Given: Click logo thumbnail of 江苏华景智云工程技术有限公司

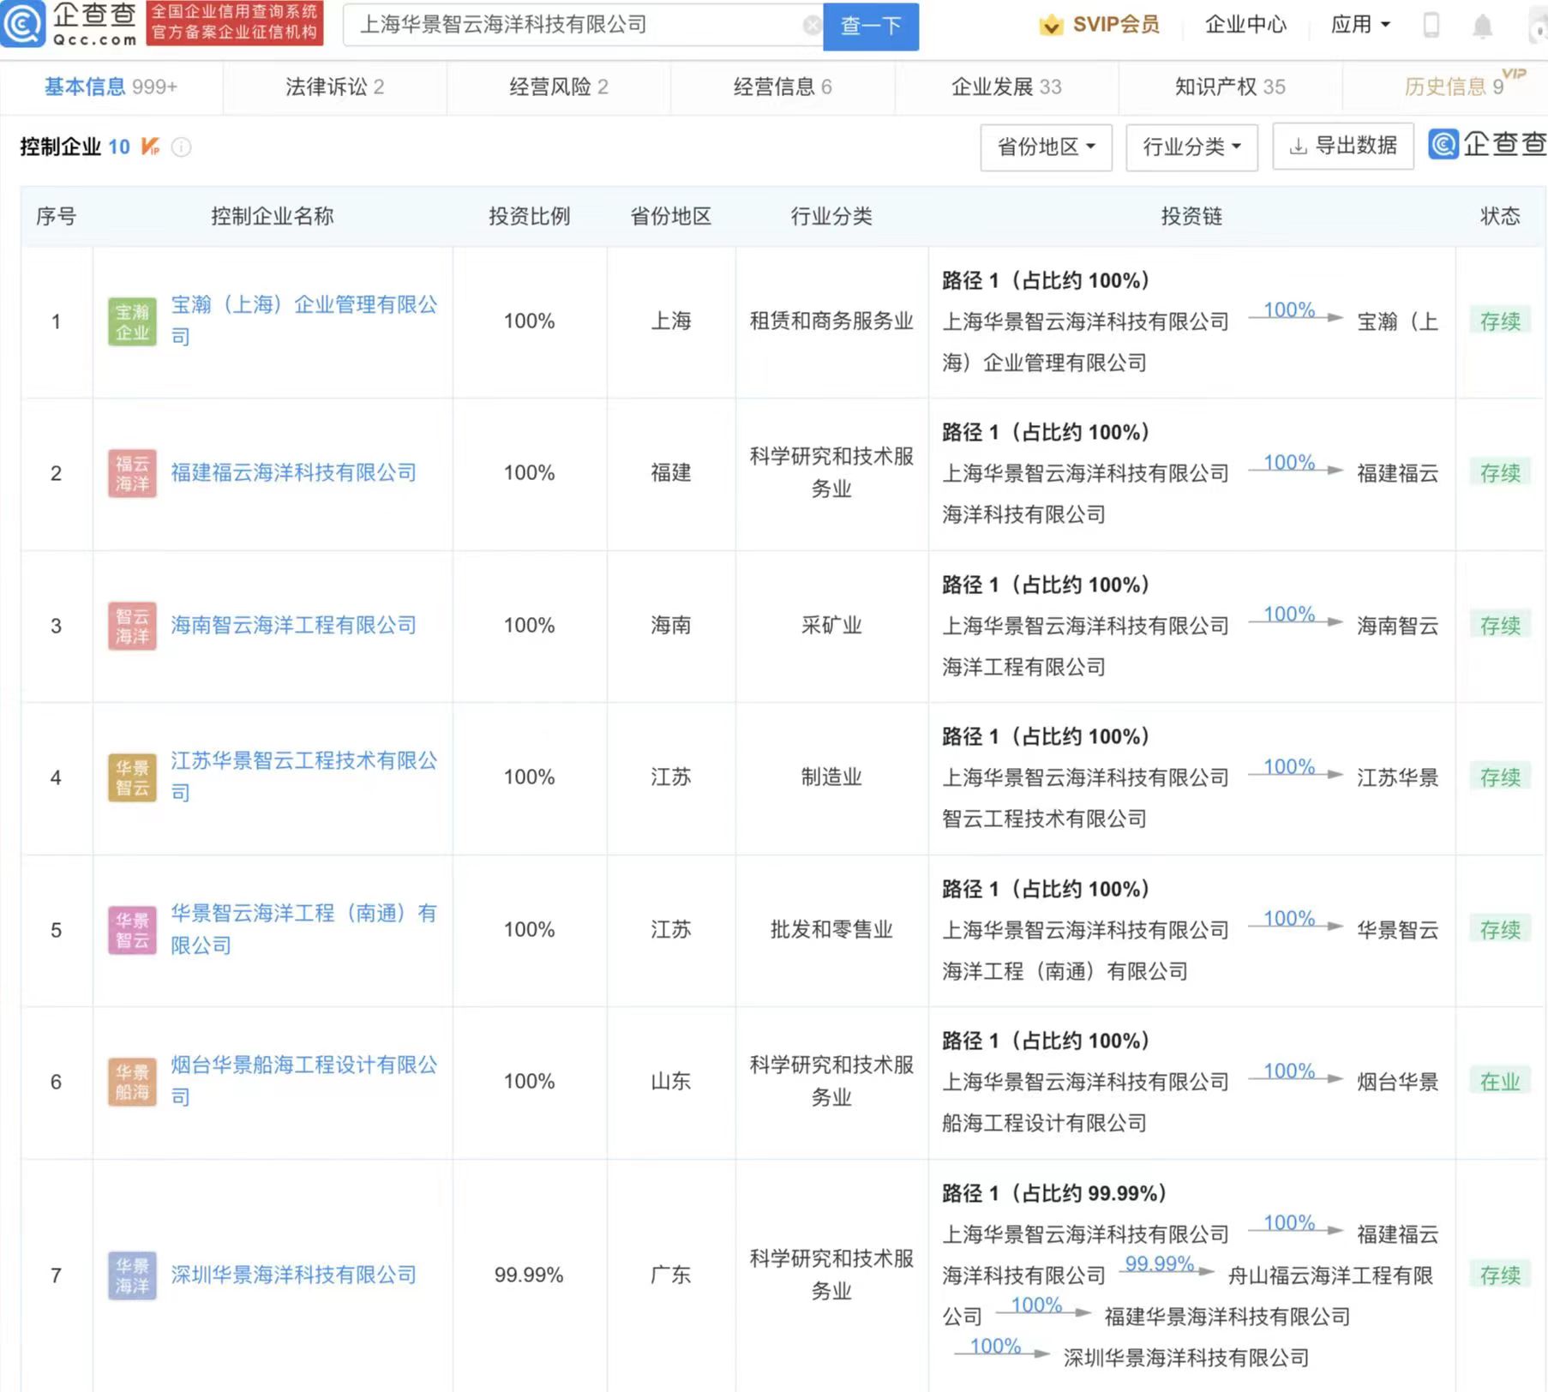Looking at the screenshot, I should [132, 777].
